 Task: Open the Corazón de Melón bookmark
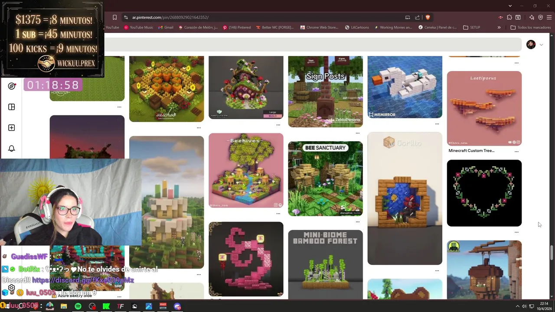tap(198, 27)
